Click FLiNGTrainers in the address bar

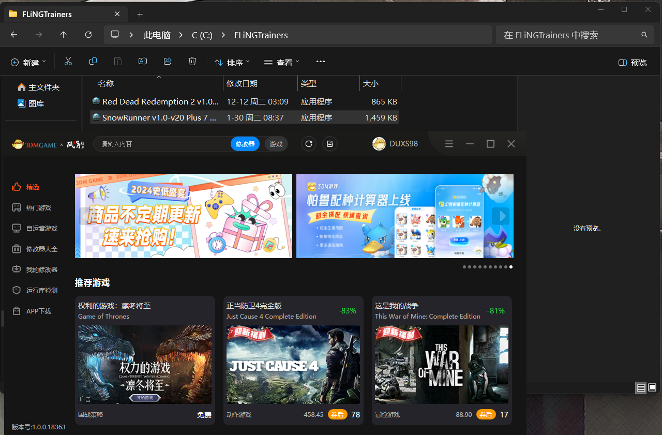click(261, 35)
